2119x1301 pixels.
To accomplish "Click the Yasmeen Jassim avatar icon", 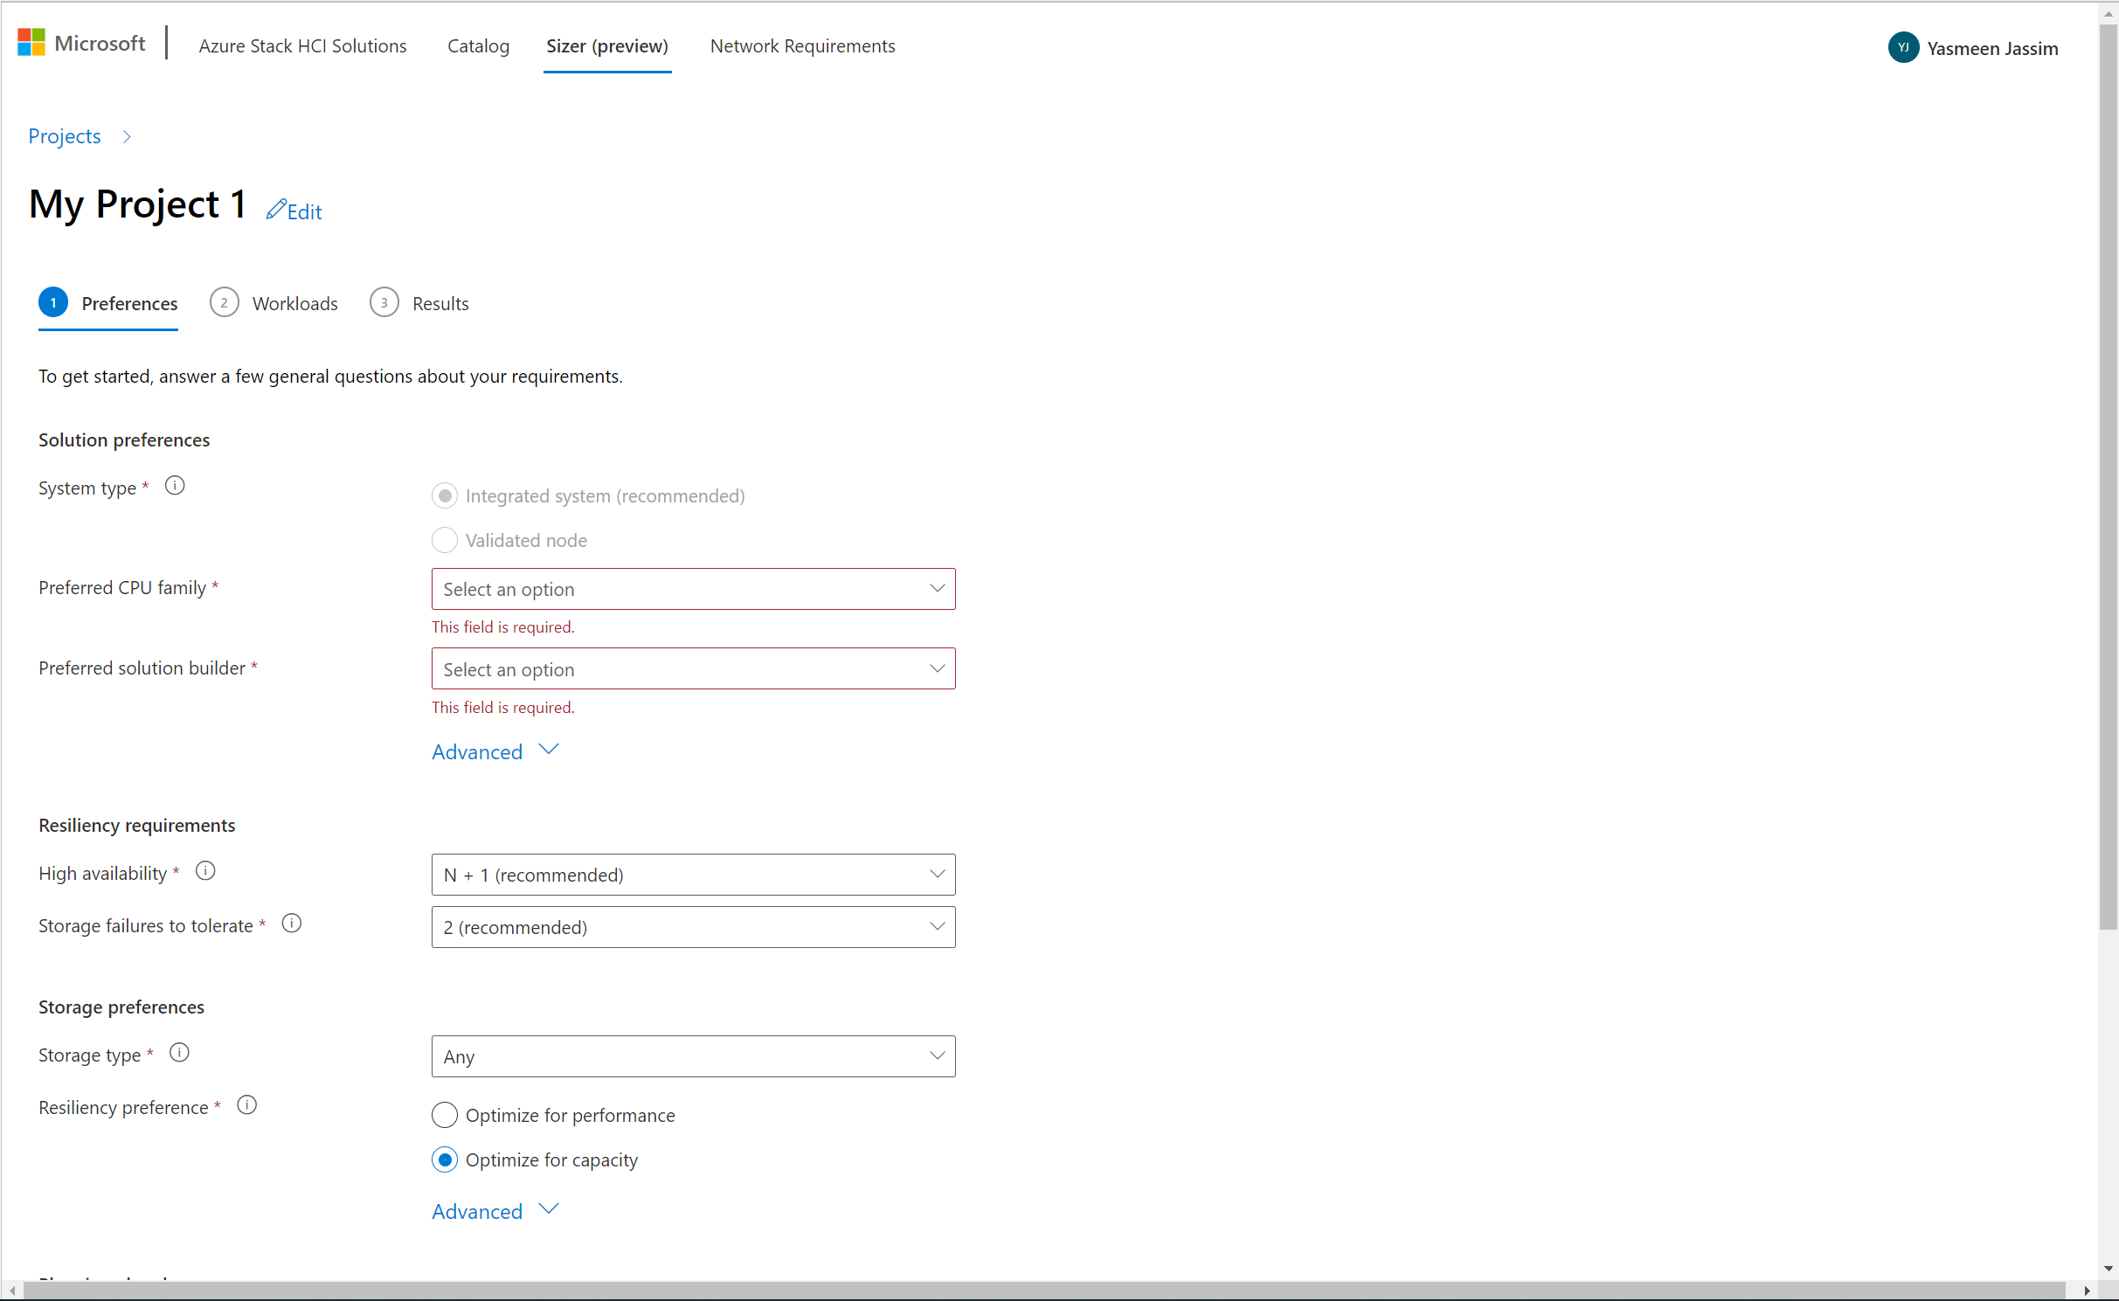I will [1903, 48].
